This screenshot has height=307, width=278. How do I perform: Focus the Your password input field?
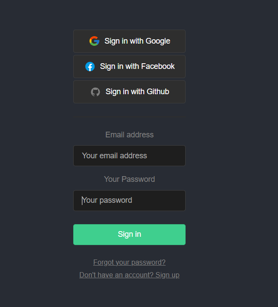(x=129, y=201)
